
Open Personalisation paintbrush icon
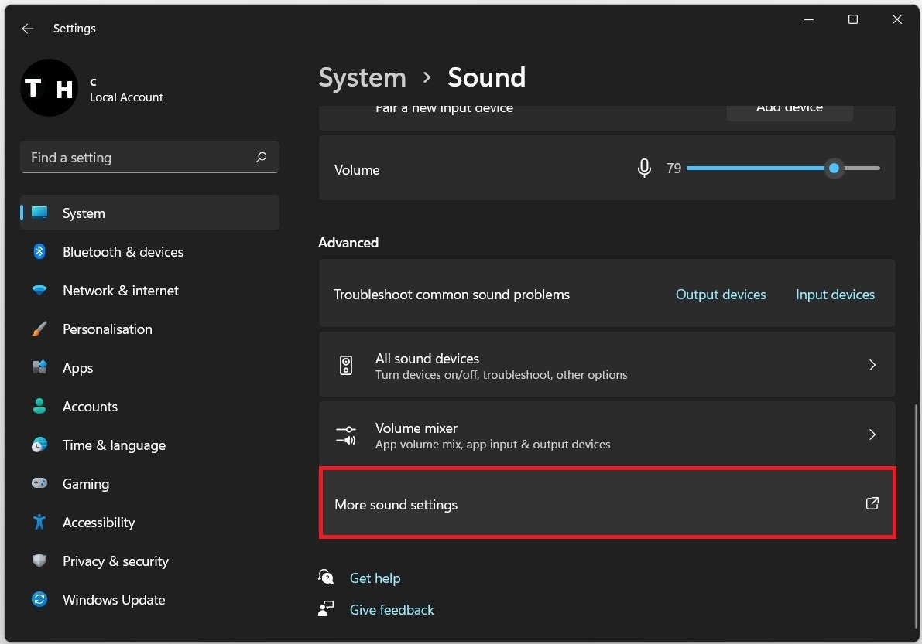pyautogui.click(x=39, y=329)
